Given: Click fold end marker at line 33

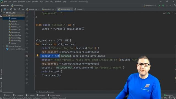Looking at the screenshot, I should [x=35, y=75].
